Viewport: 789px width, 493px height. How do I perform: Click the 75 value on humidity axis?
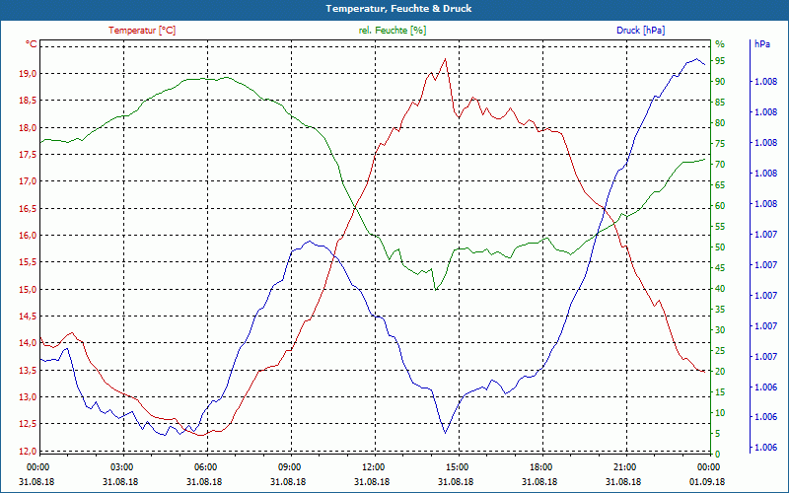[x=720, y=143]
